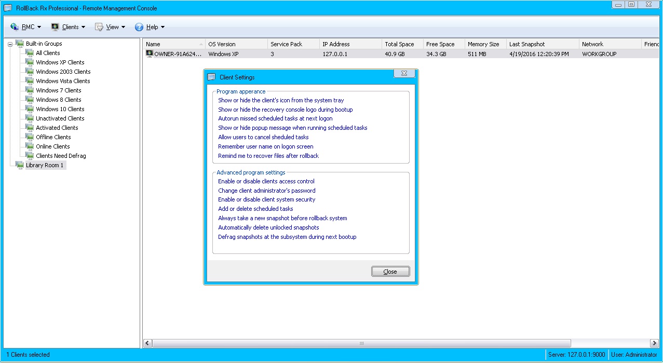This screenshot has height=363, width=663.
Task: Click the Help question mark icon
Action: [139, 27]
